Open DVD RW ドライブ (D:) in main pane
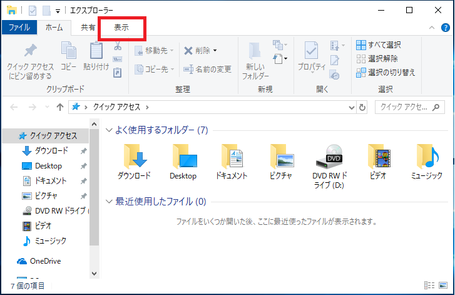455x295 pixels. 329,167
